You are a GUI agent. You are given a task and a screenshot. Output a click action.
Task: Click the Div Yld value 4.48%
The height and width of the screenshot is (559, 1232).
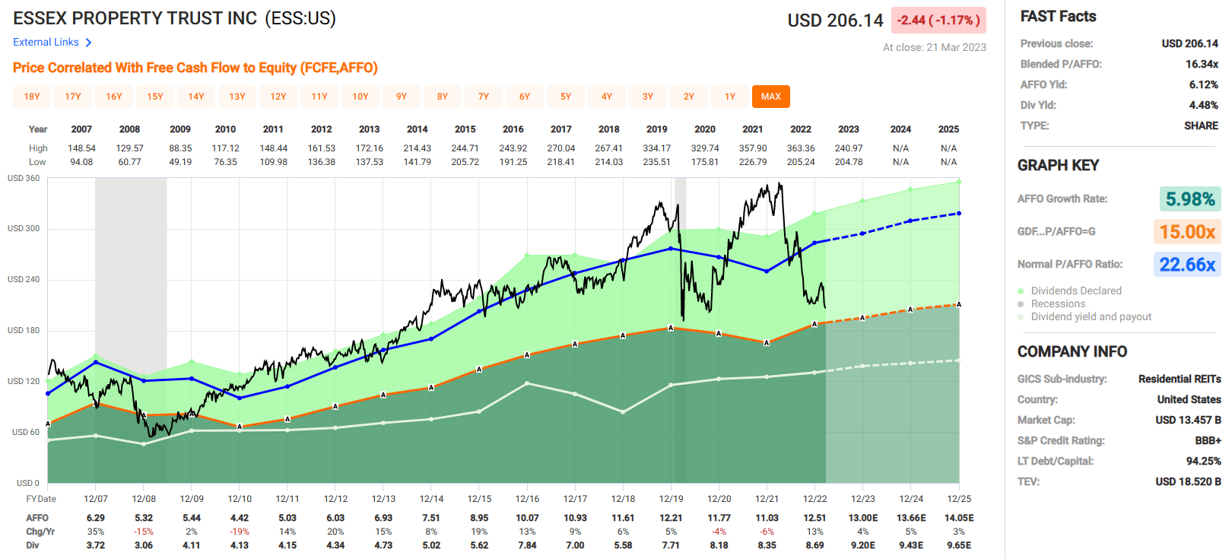(1204, 105)
